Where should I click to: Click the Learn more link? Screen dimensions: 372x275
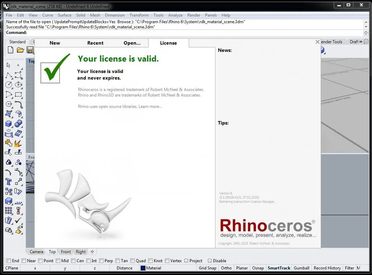coord(150,107)
